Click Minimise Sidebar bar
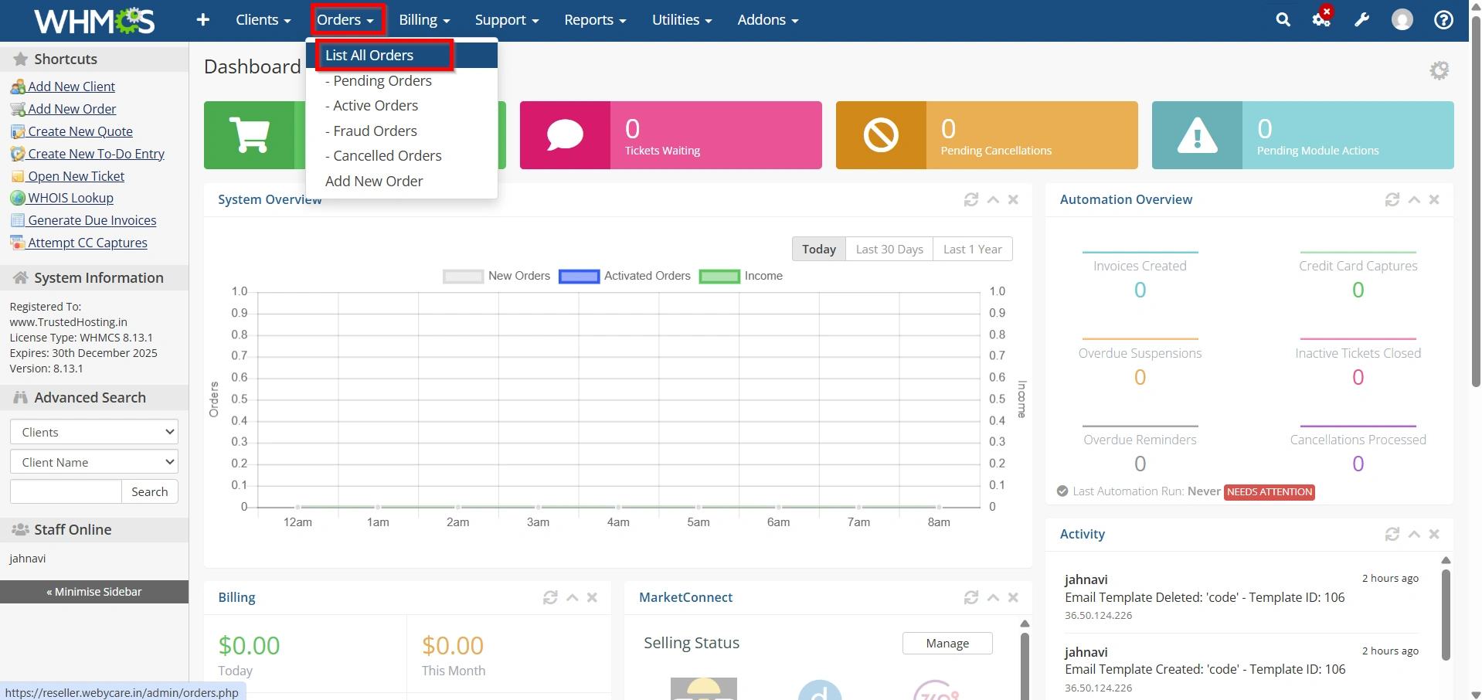The height and width of the screenshot is (700, 1482). 94,592
